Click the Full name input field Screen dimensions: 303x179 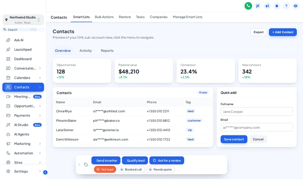(x=257, y=112)
